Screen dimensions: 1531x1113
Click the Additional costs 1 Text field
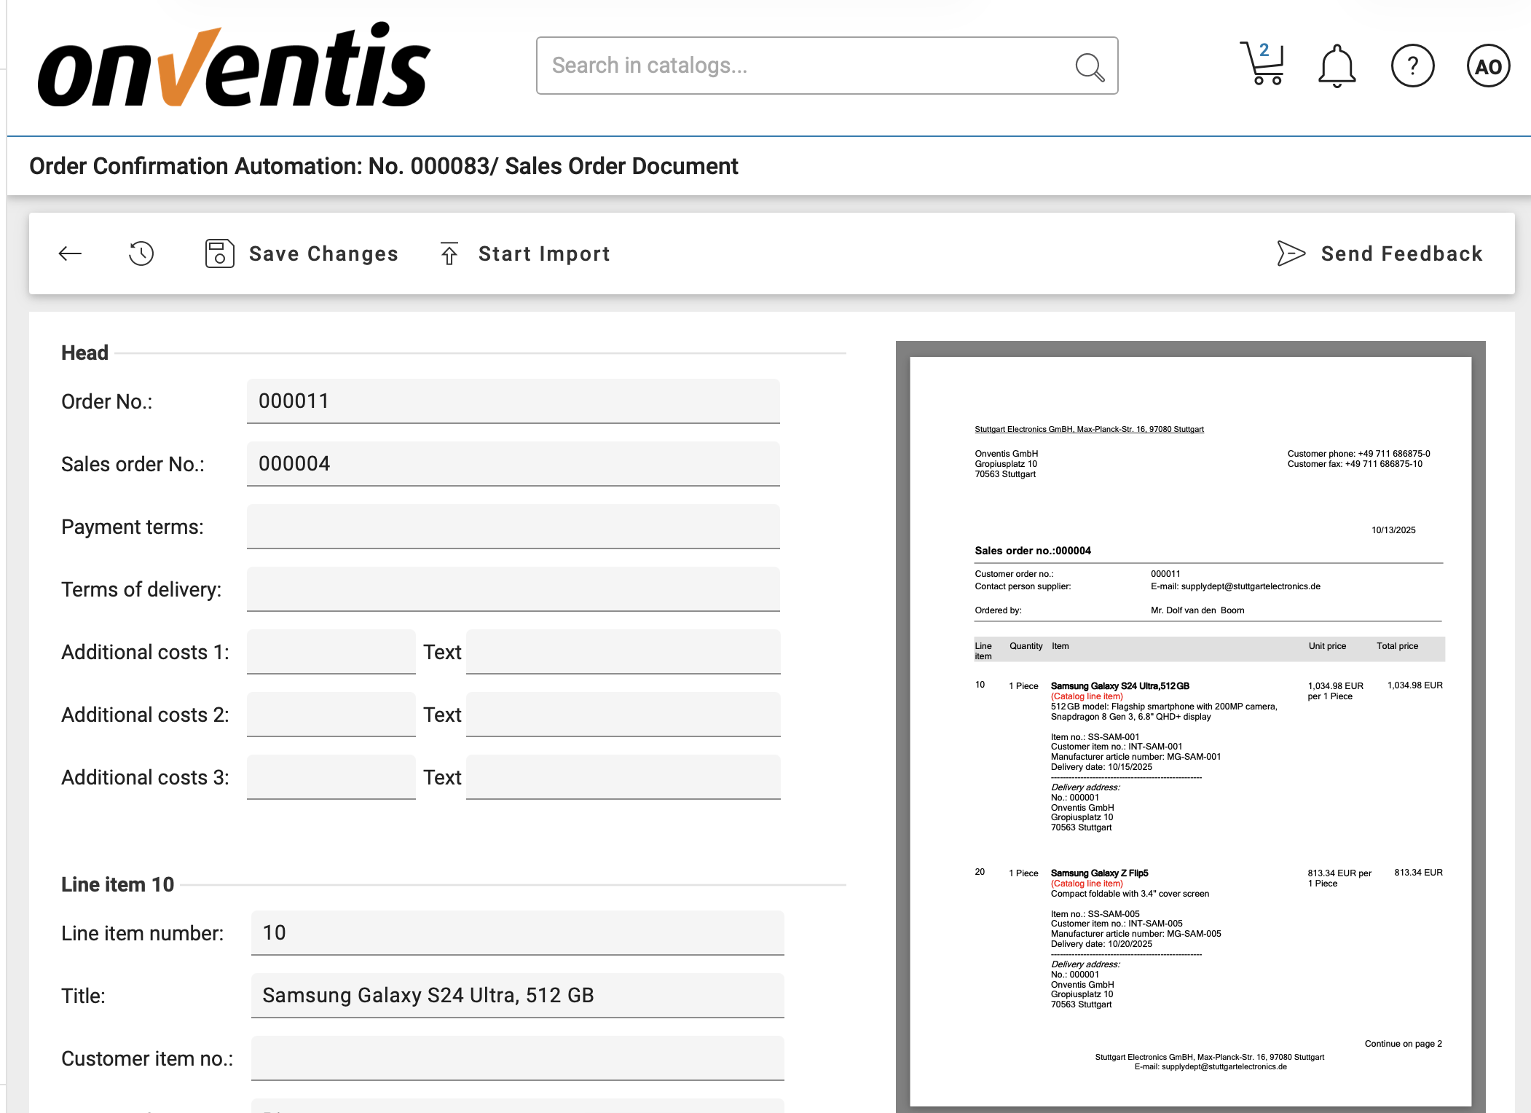[x=623, y=652]
